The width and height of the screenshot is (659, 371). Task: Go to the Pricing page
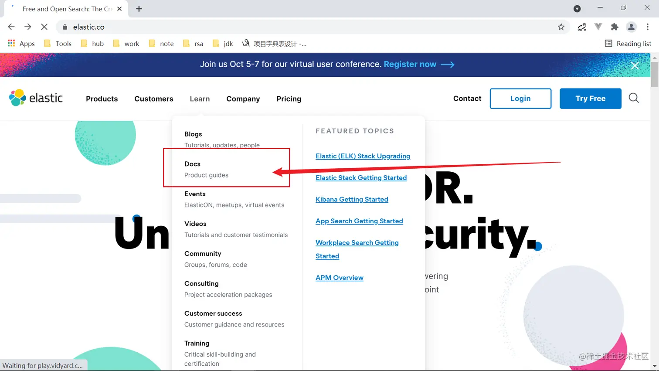pyautogui.click(x=289, y=99)
